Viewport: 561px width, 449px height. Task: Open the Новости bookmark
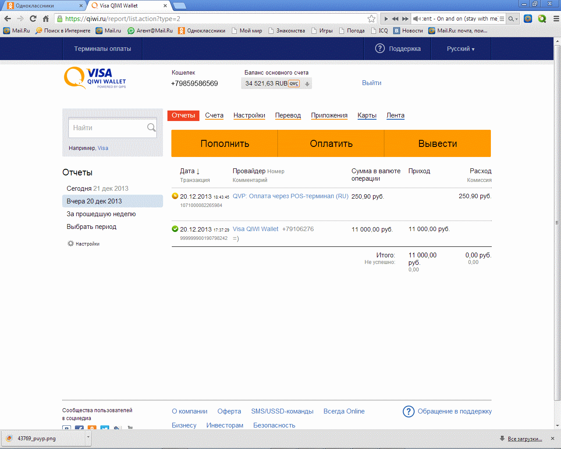tap(408, 31)
